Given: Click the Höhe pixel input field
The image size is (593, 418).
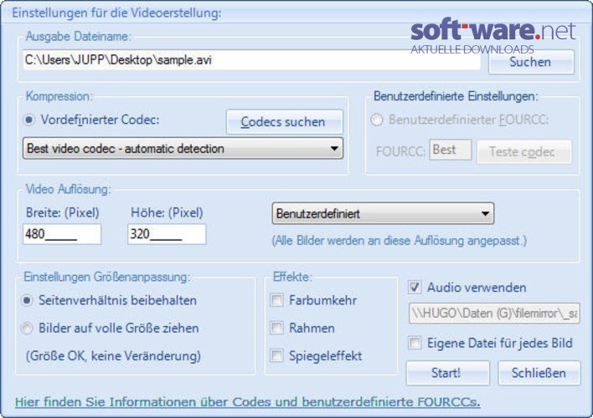Looking at the screenshot, I should (167, 234).
